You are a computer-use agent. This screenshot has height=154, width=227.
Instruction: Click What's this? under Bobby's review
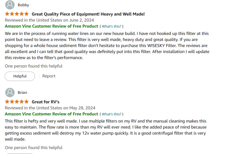111,26
